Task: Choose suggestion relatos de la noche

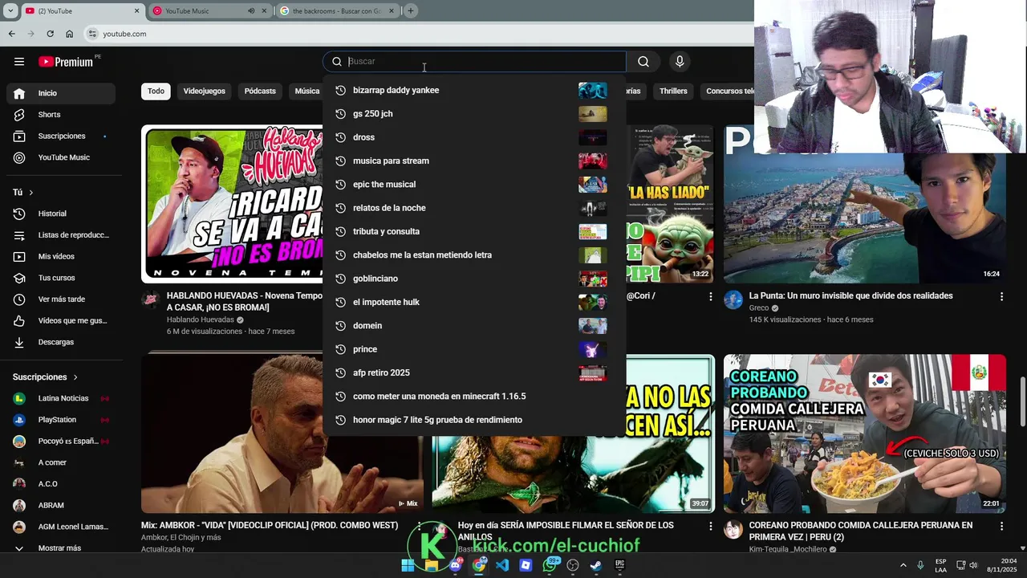Action: pos(474,208)
